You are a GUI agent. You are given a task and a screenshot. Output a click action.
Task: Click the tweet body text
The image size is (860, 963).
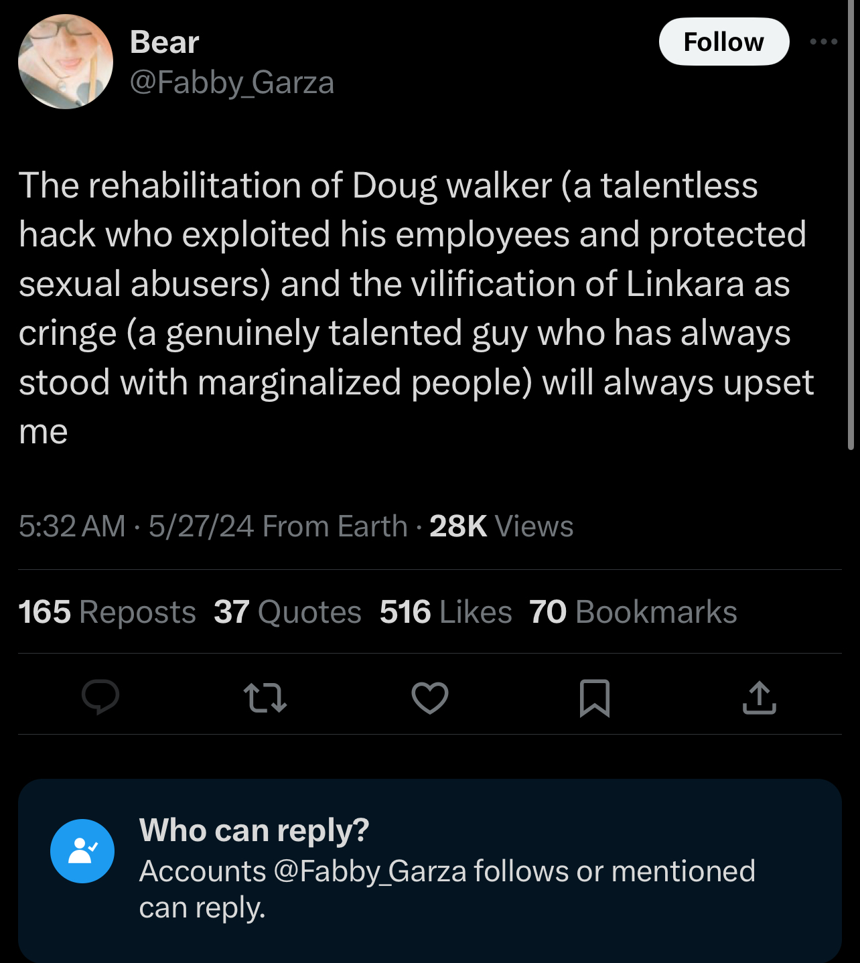416,307
